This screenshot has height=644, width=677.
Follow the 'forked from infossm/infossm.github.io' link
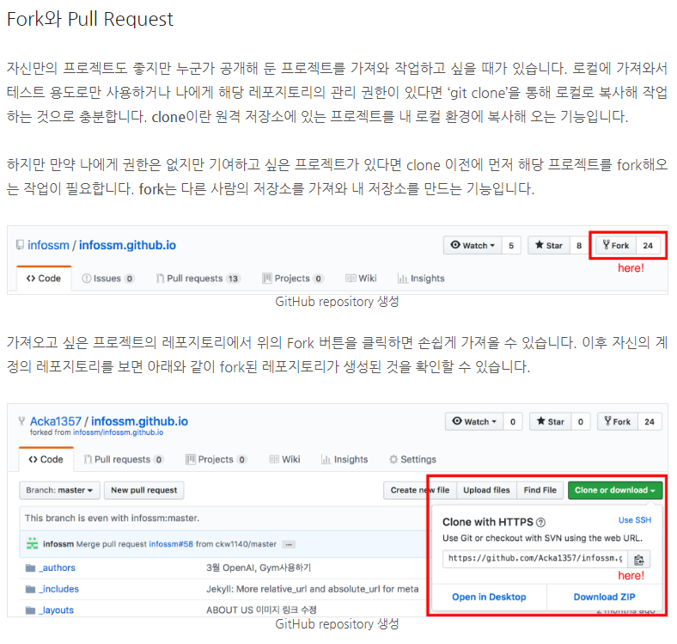[x=118, y=432]
